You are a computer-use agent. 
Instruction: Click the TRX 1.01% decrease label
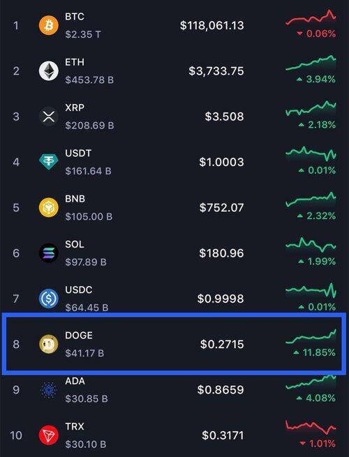[318, 444]
